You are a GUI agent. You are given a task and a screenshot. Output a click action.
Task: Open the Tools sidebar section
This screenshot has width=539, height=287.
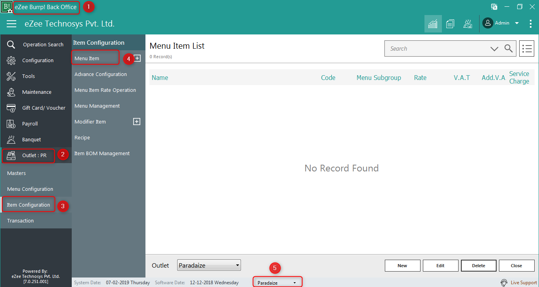(x=36, y=76)
